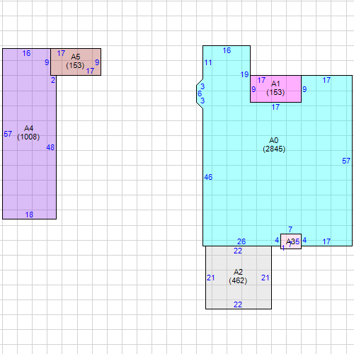Select the A4 (1008) area label

click(x=28, y=132)
